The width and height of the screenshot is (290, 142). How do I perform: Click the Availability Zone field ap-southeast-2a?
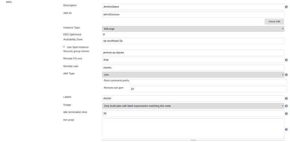click(193, 41)
